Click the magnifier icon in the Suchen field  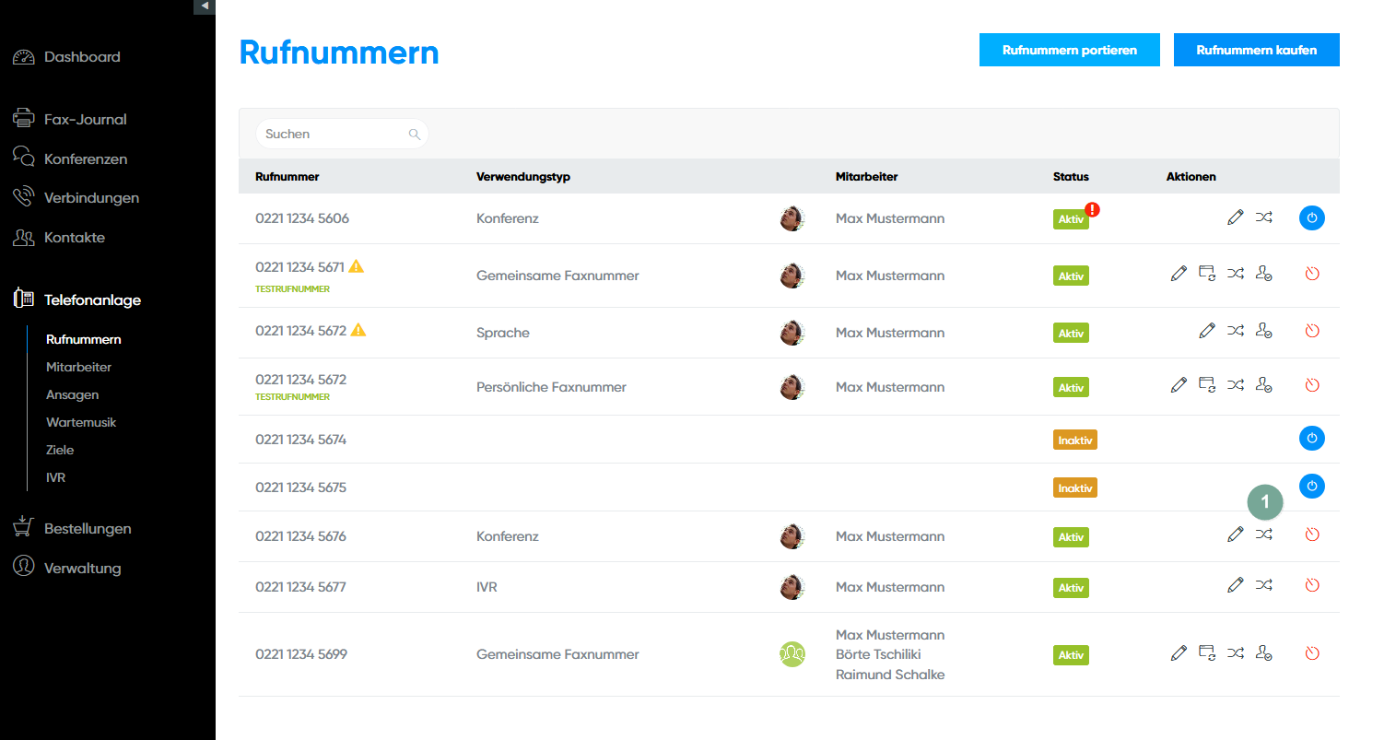[414, 135]
